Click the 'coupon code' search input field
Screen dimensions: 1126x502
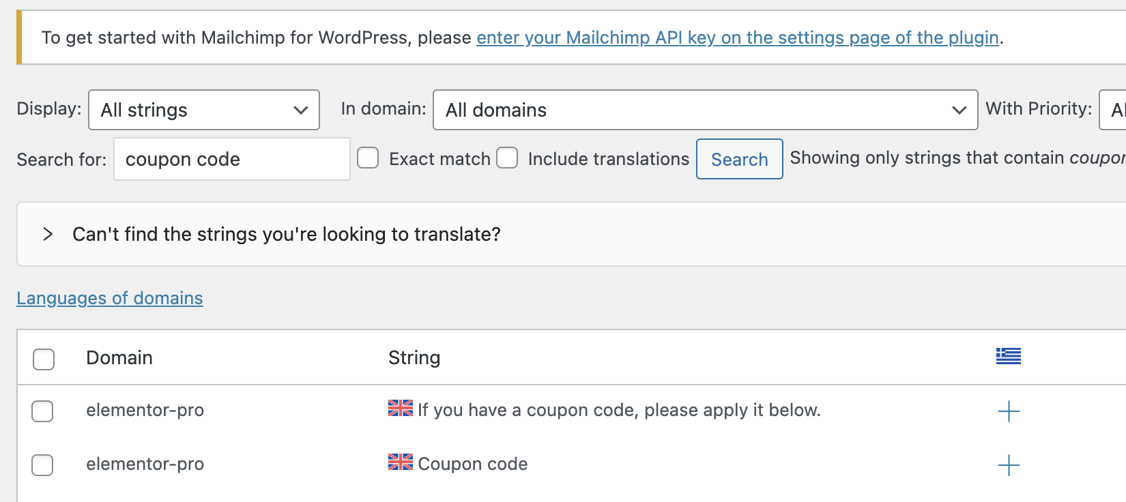click(x=232, y=159)
